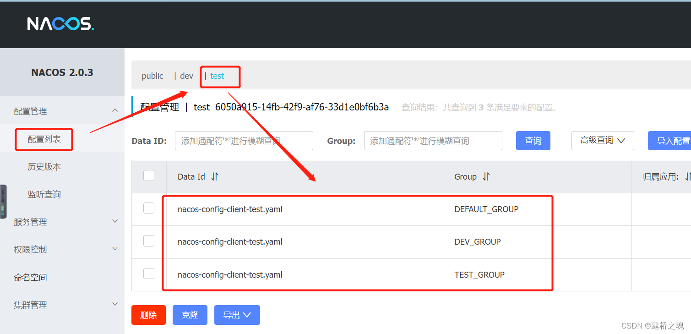Click the 导入配置 button
Viewport: 691px width, 334px height.
(669, 141)
